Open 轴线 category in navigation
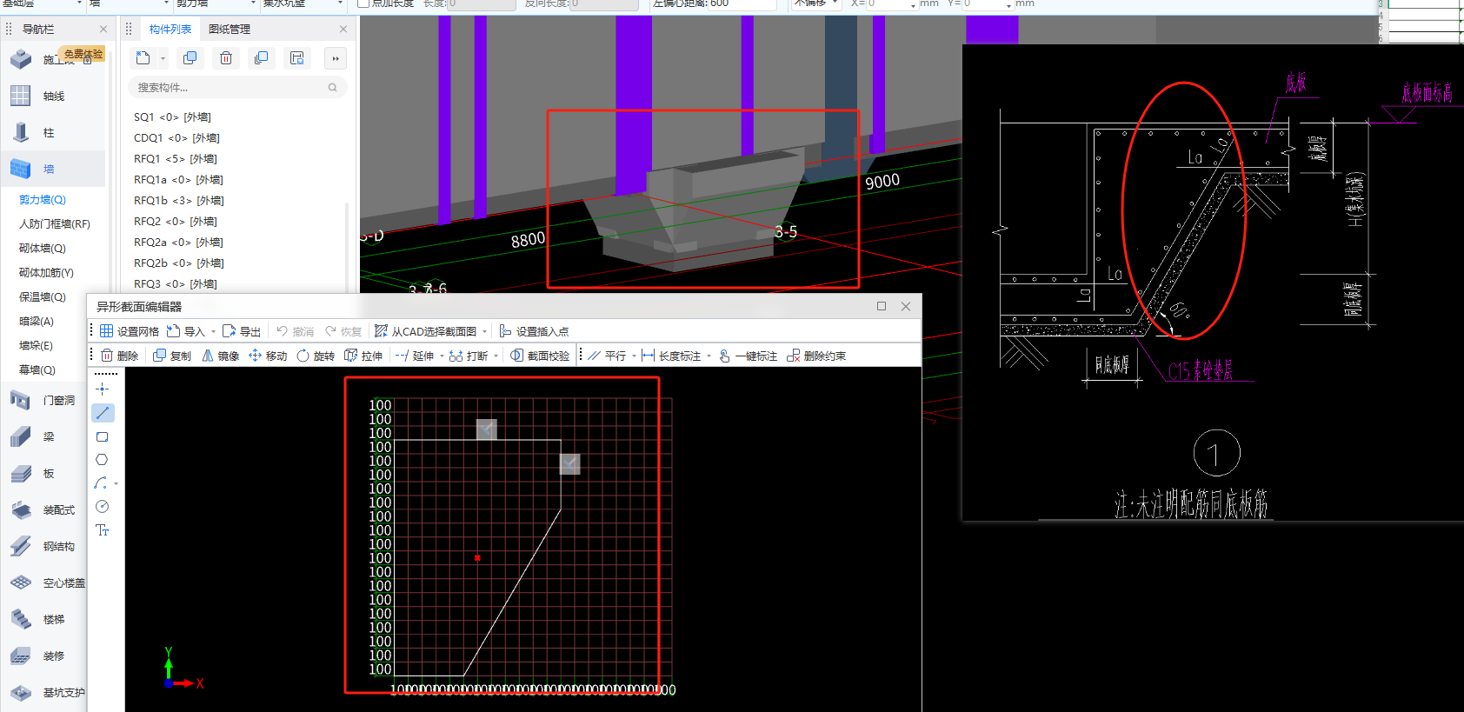1464x712 pixels. click(x=54, y=96)
